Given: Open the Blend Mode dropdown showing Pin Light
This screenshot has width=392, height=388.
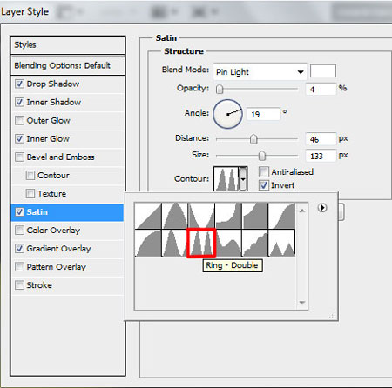Looking at the screenshot, I should coord(260,71).
